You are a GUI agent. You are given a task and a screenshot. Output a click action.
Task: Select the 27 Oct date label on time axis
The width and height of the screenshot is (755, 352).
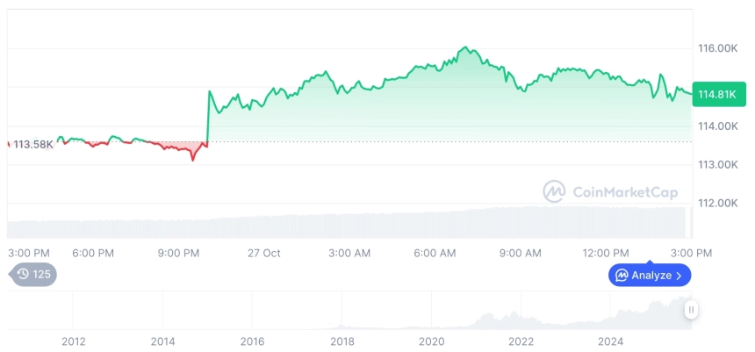[263, 253]
